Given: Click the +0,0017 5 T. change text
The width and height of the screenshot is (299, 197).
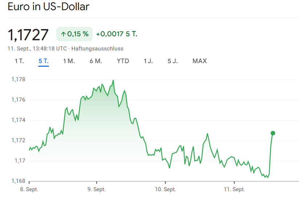Looking at the screenshot, I should 116,34.
